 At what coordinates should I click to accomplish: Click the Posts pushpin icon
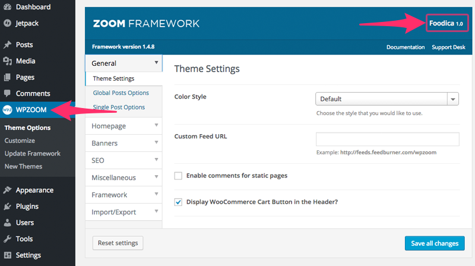click(7, 45)
